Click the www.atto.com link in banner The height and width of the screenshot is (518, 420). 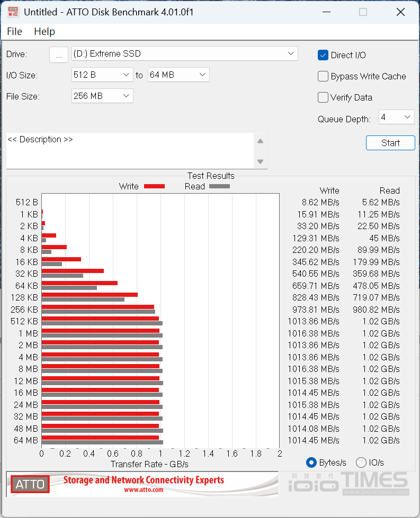(144, 489)
